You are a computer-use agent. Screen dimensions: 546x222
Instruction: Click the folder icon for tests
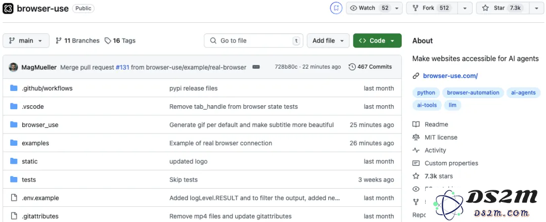(14, 180)
